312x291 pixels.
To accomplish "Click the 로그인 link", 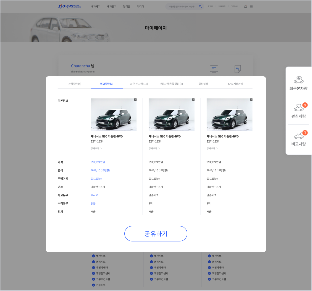I will coord(210,7).
